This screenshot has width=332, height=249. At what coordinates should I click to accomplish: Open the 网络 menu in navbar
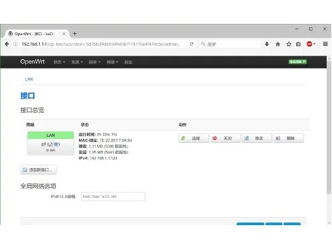(x=112, y=62)
